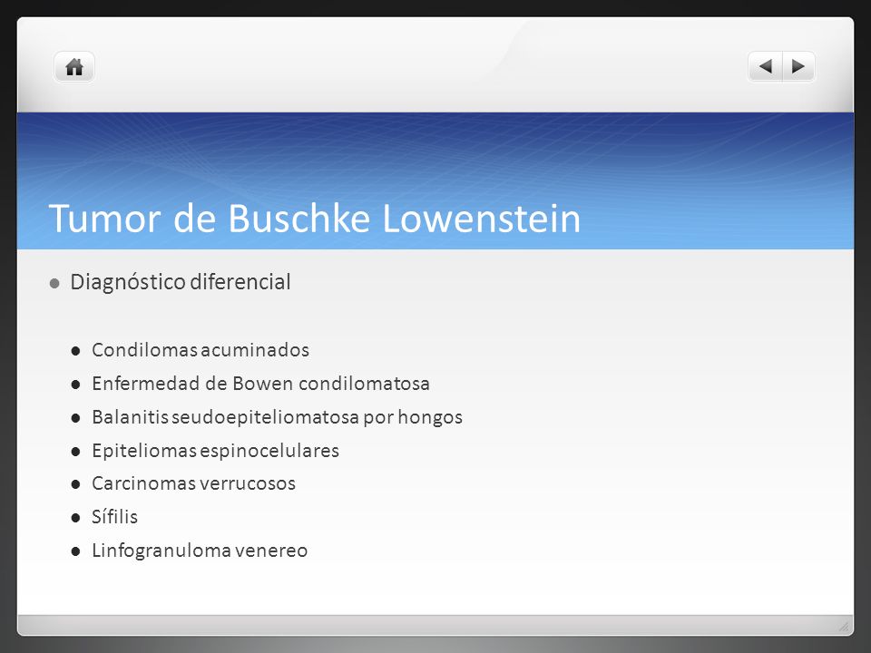Go to the home slide
Screen dimensions: 871x653
74,67
